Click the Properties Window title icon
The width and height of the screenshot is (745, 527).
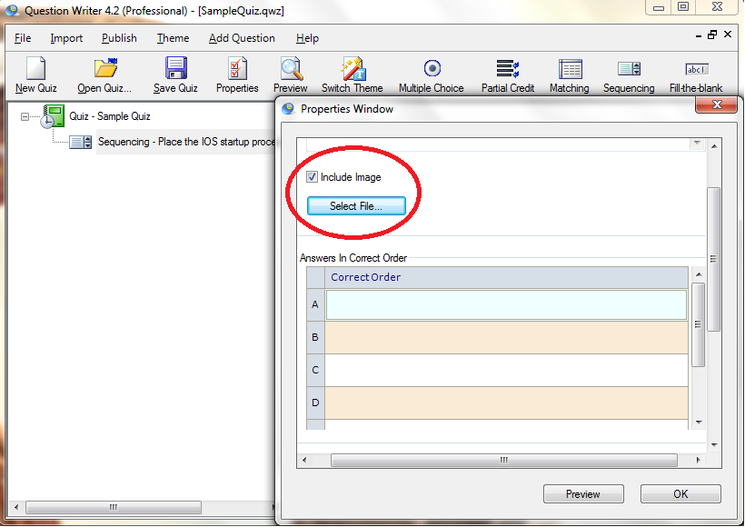288,109
